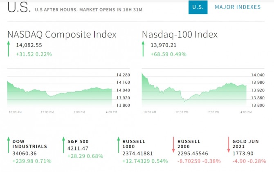This screenshot has height=172, width=274.
Task: Click the Nasdaq-100 value 13,970.21
Action: (x=164, y=45)
